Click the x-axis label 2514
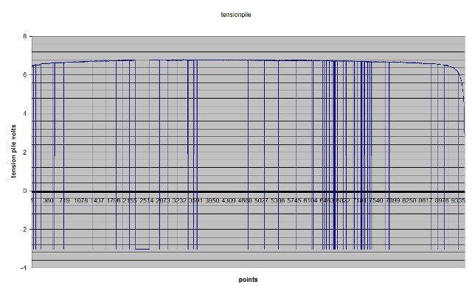The height and width of the screenshot is (293, 472). point(147,200)
